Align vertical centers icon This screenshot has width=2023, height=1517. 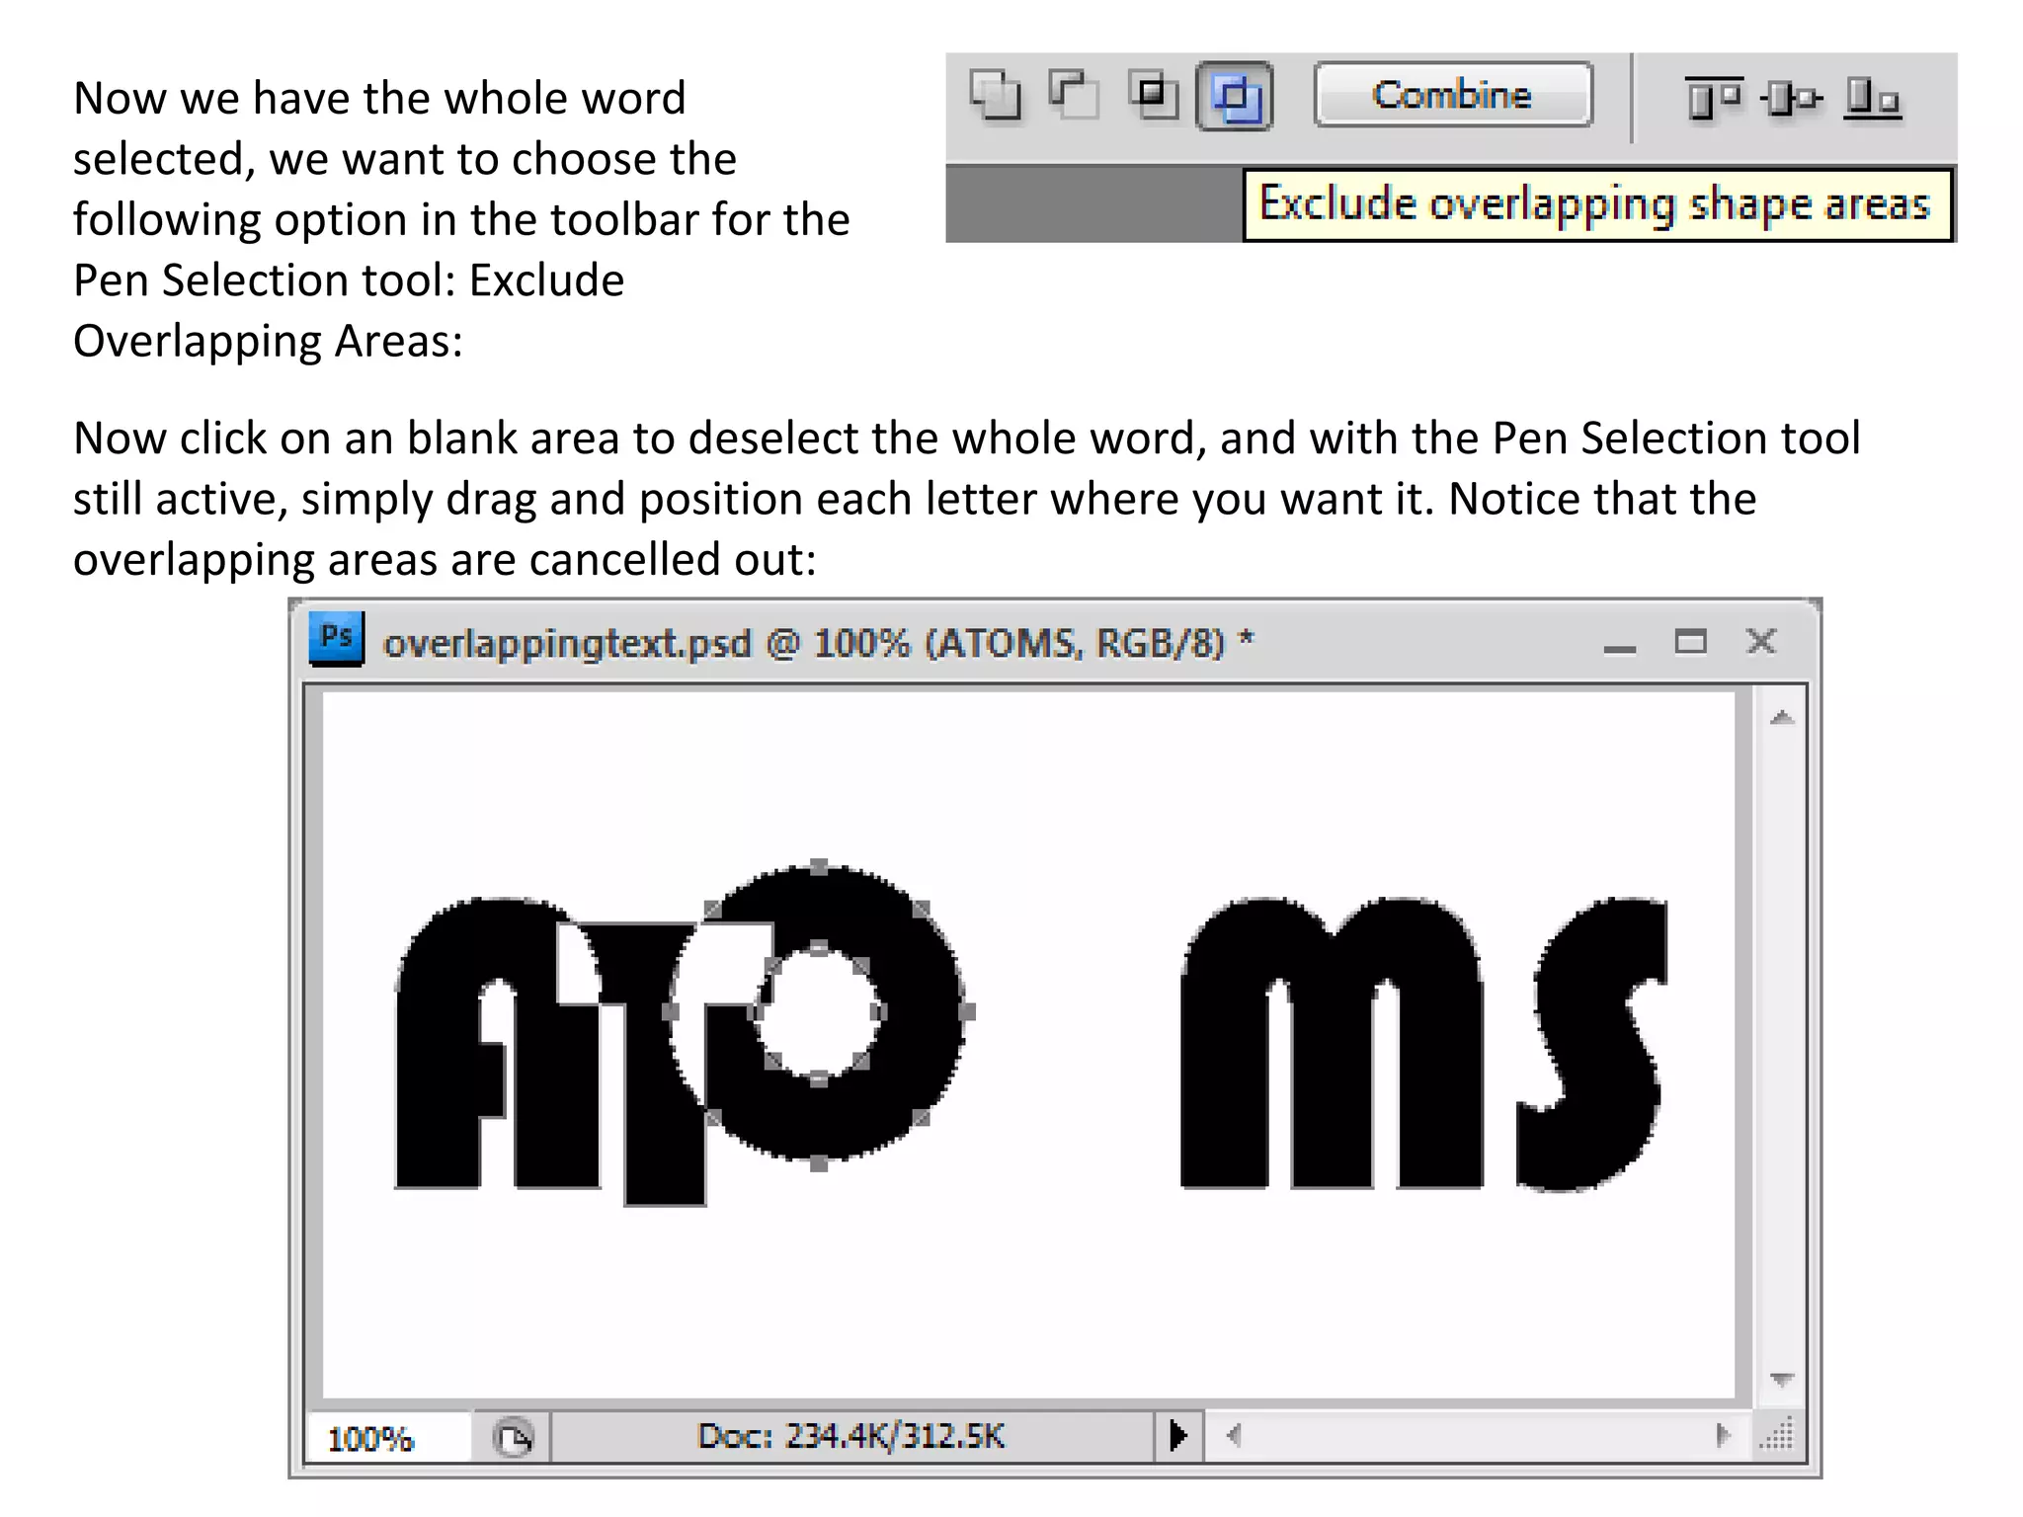(1790, 98)
